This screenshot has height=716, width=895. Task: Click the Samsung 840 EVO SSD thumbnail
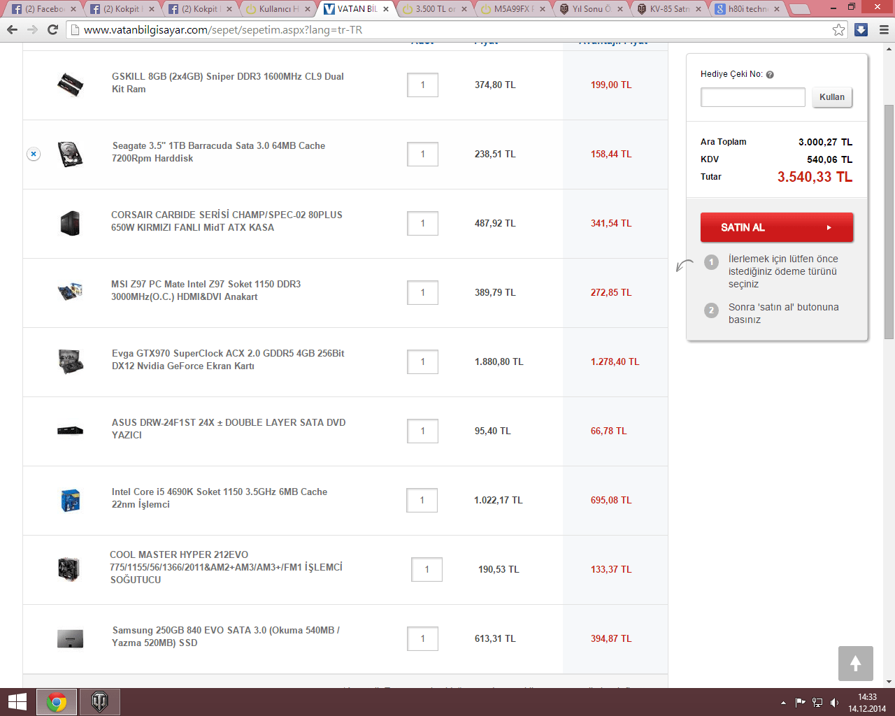(x=70, y=638)
